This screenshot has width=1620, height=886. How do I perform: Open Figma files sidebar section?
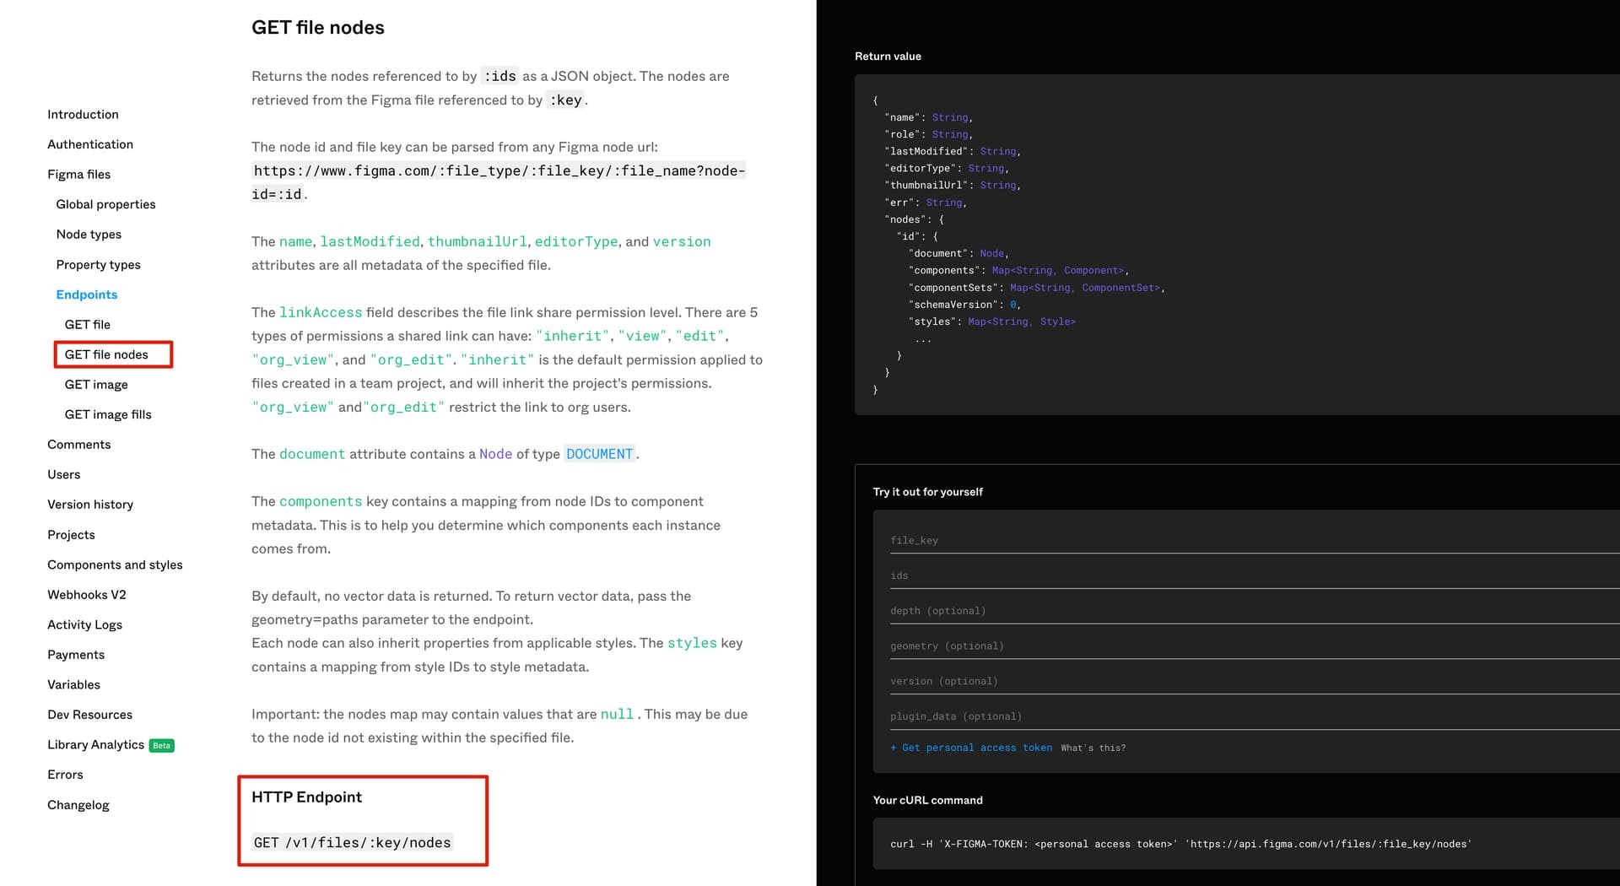tap(78, 174)
